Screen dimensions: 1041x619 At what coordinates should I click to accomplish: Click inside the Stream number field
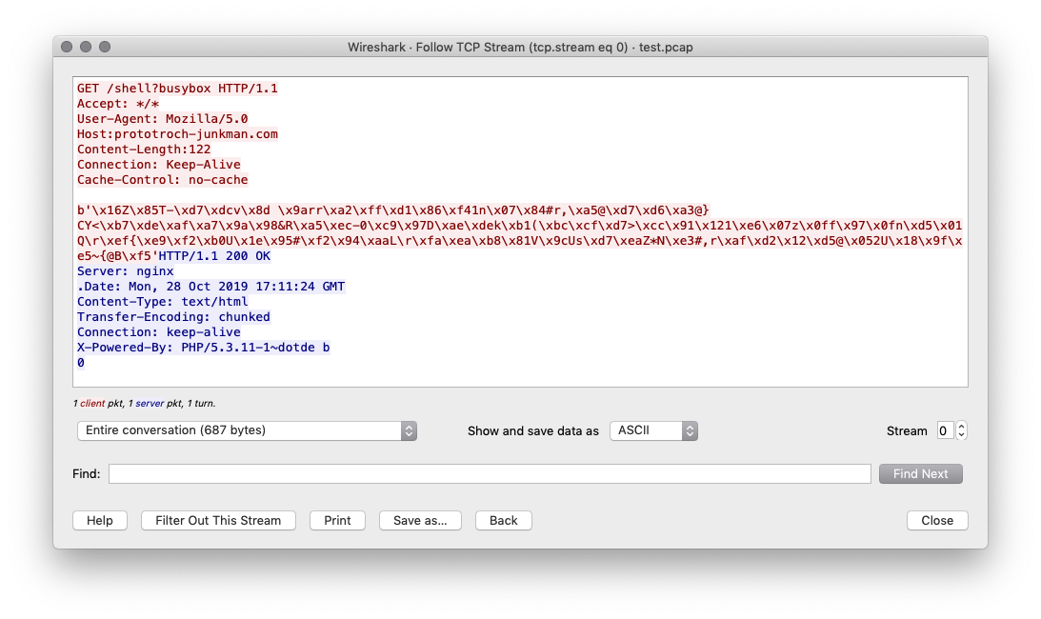(945, 430)
